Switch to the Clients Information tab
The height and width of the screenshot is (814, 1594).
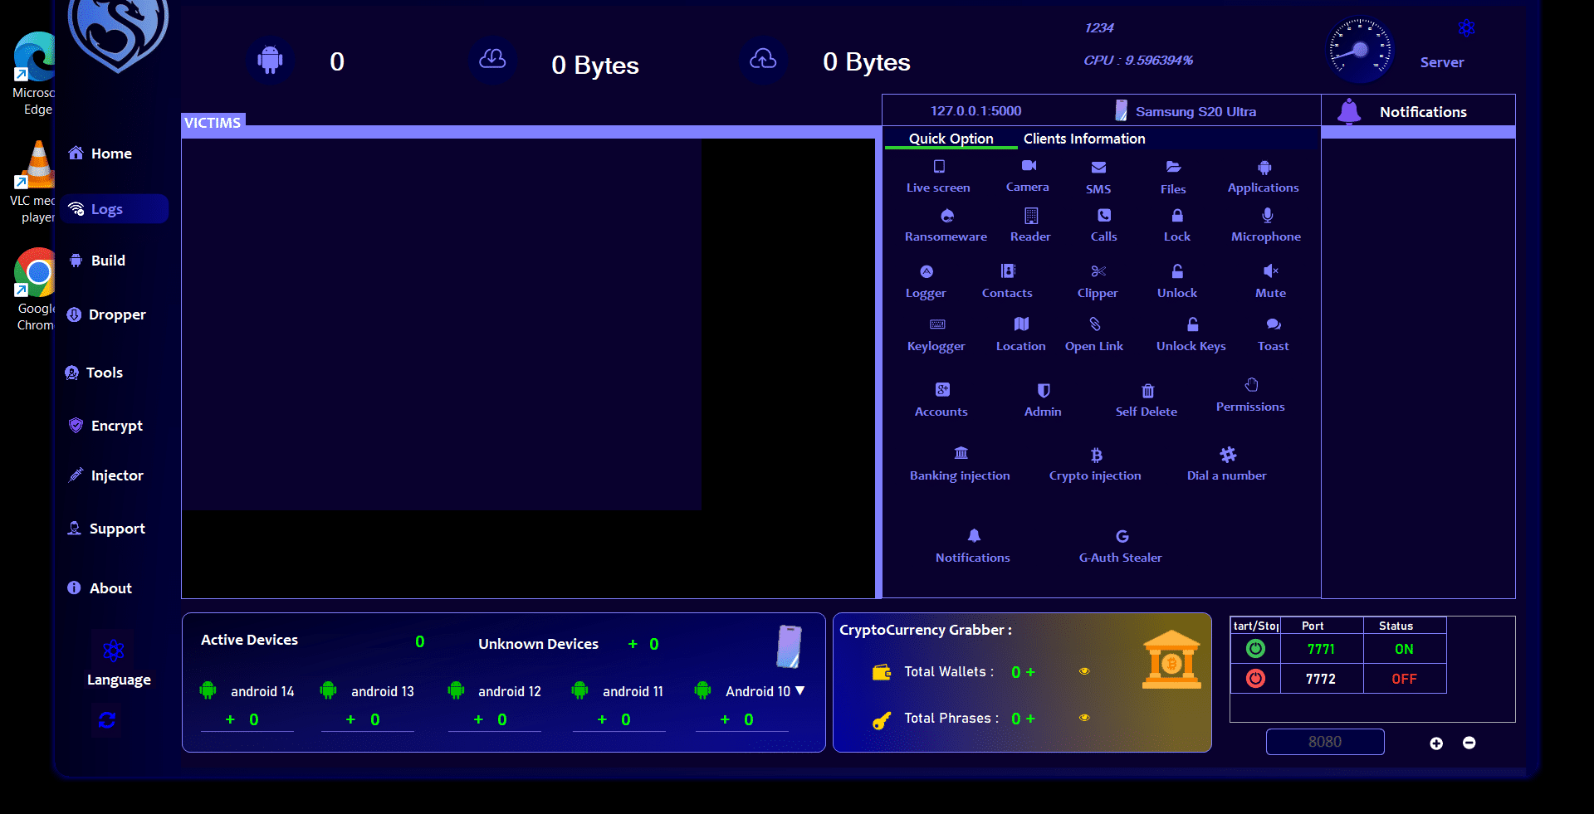(1084, 139)
